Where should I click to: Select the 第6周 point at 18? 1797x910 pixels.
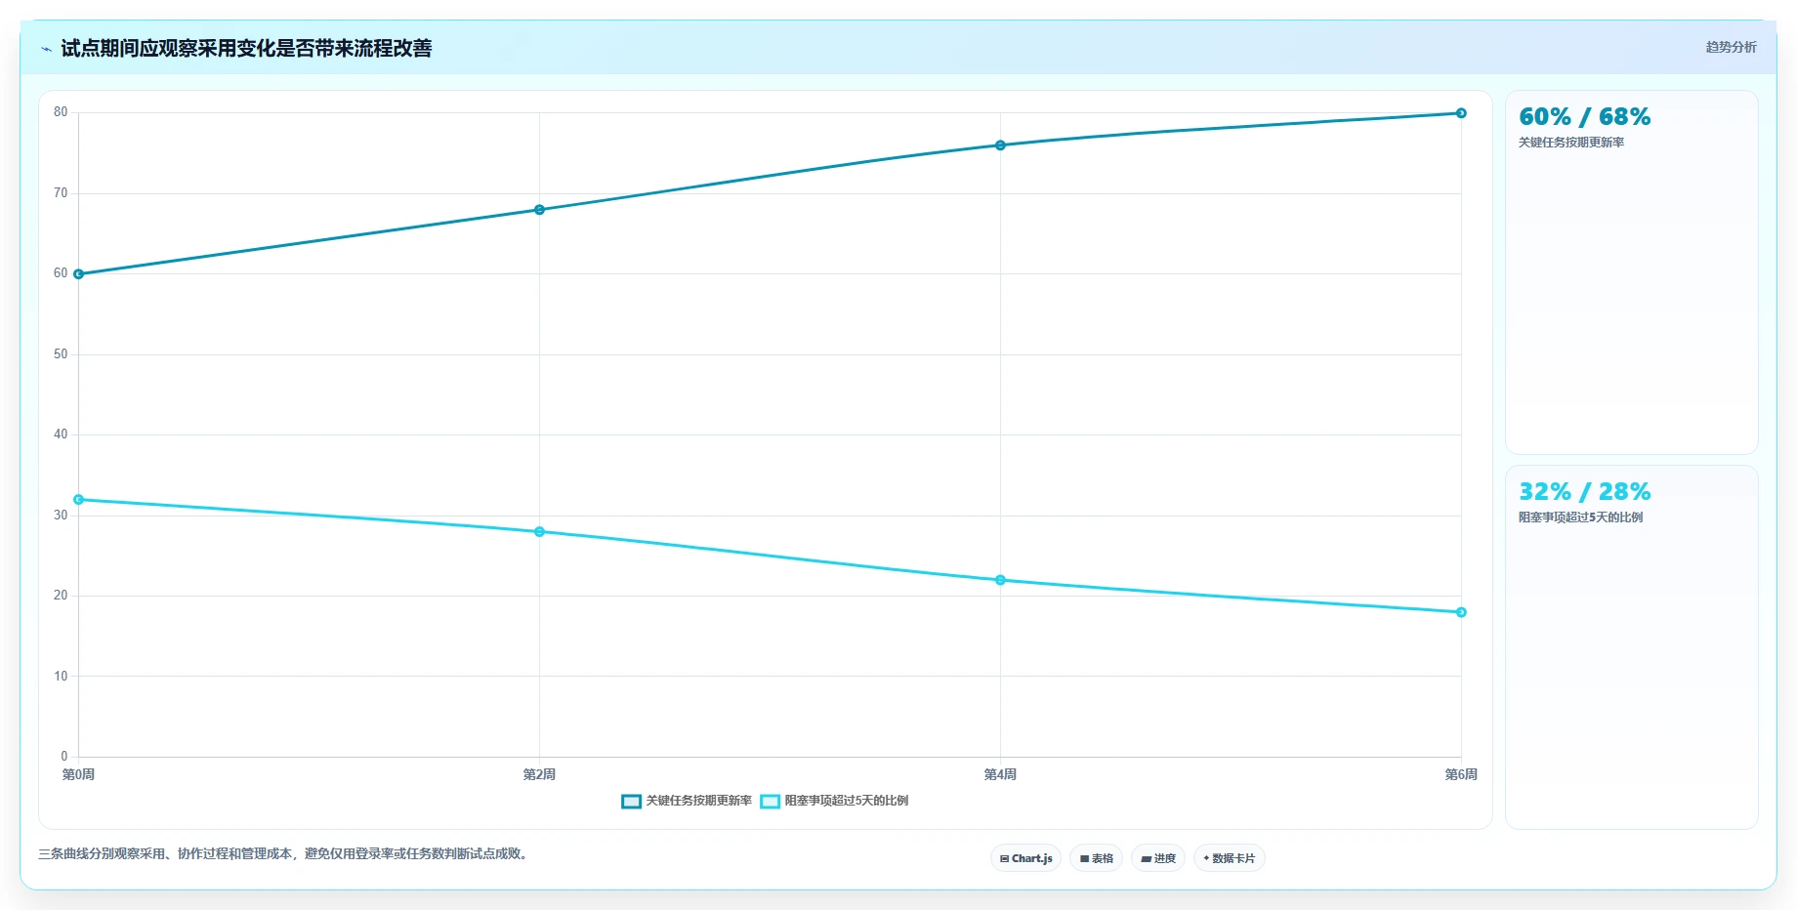1461,612
